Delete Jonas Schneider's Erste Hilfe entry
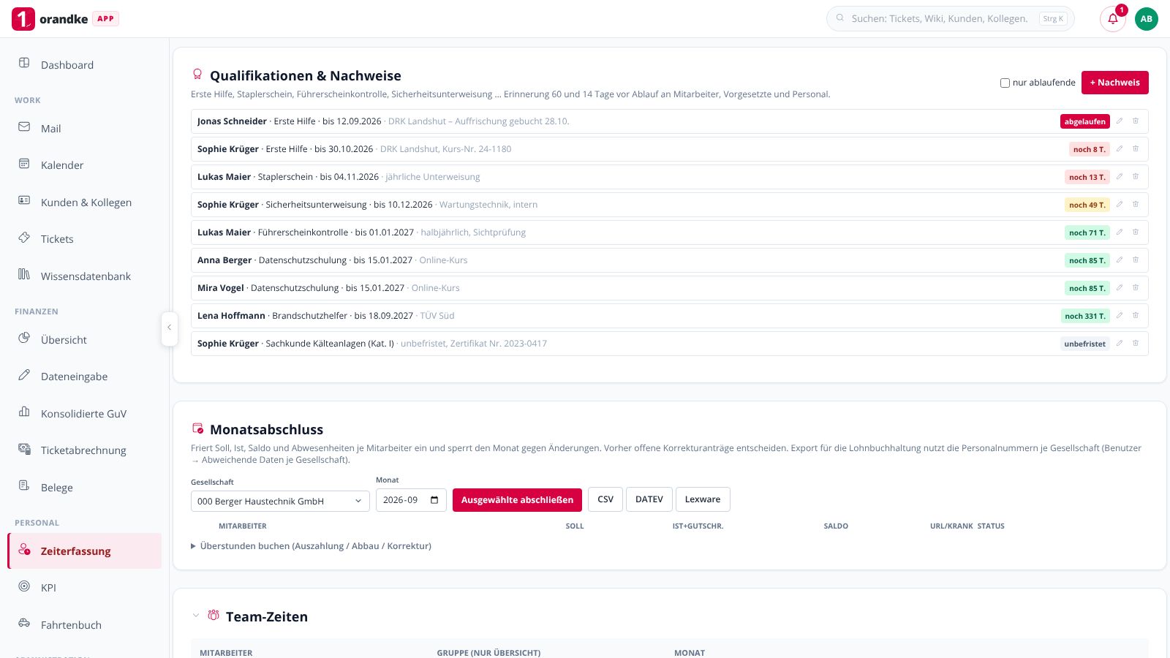 tap(1136, 121)
